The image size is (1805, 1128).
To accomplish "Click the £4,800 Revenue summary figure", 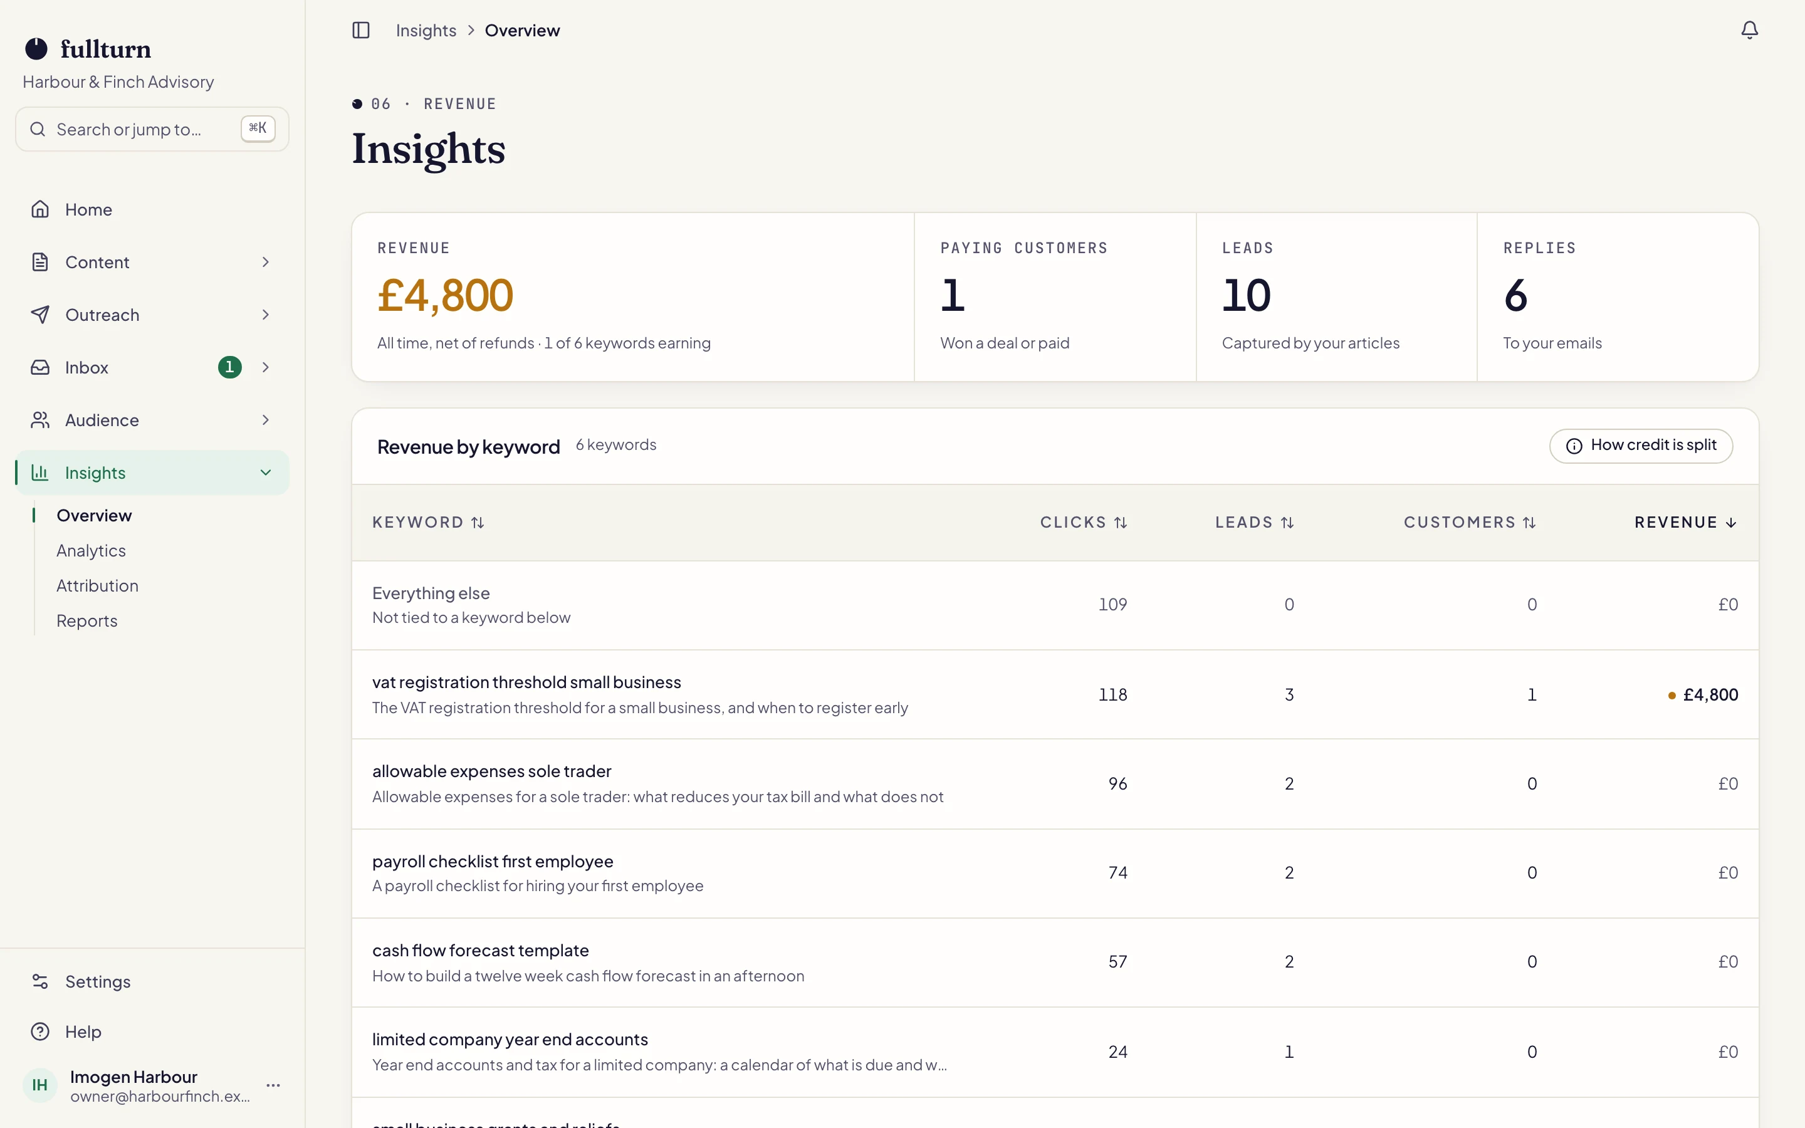I will point(445,295).
